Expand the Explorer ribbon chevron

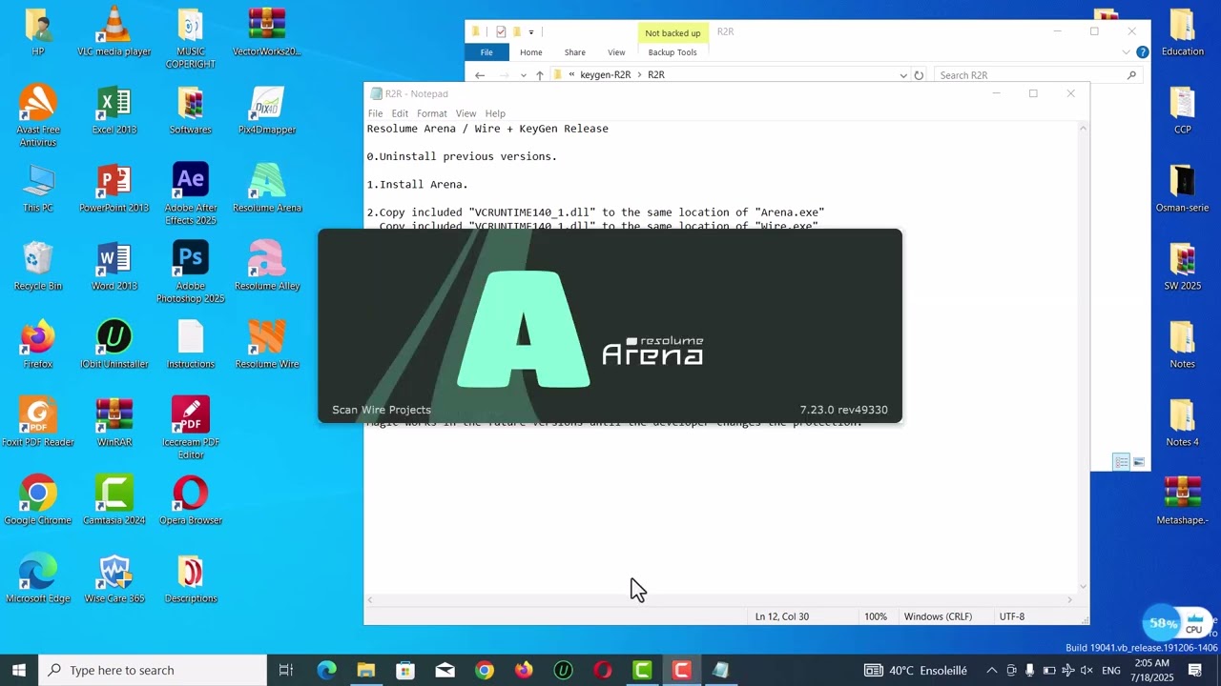[x=1126, y=52]
